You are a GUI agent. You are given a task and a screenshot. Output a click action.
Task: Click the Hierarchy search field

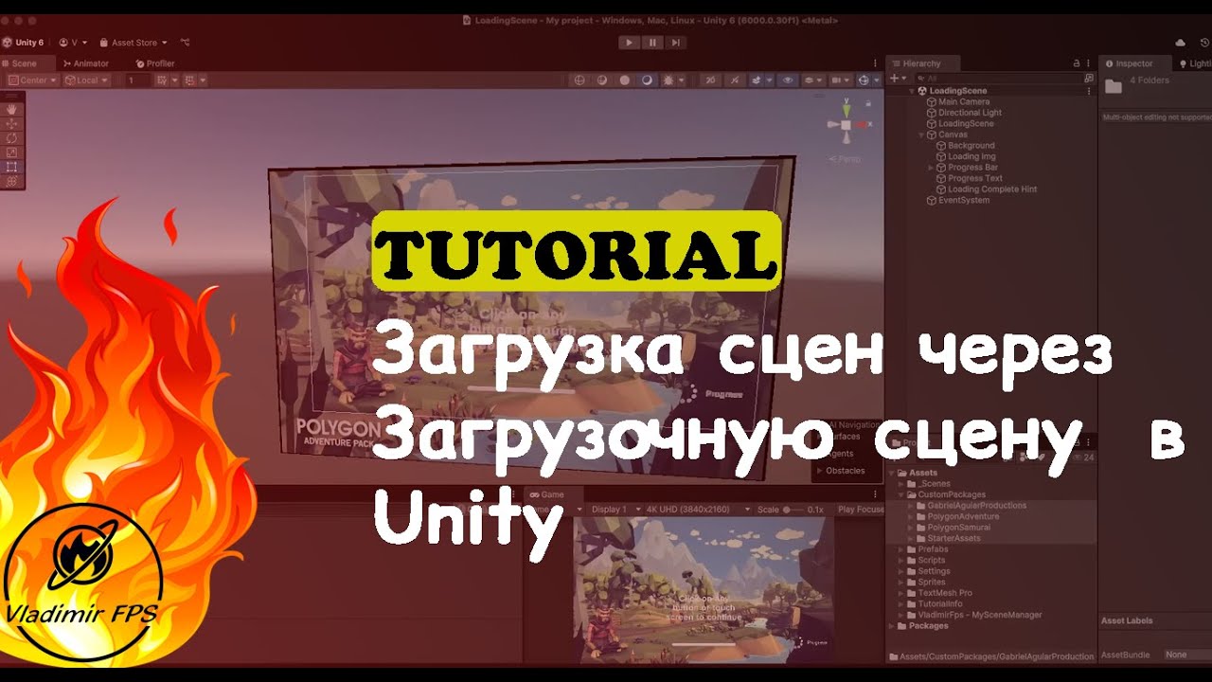pos(998,78)
